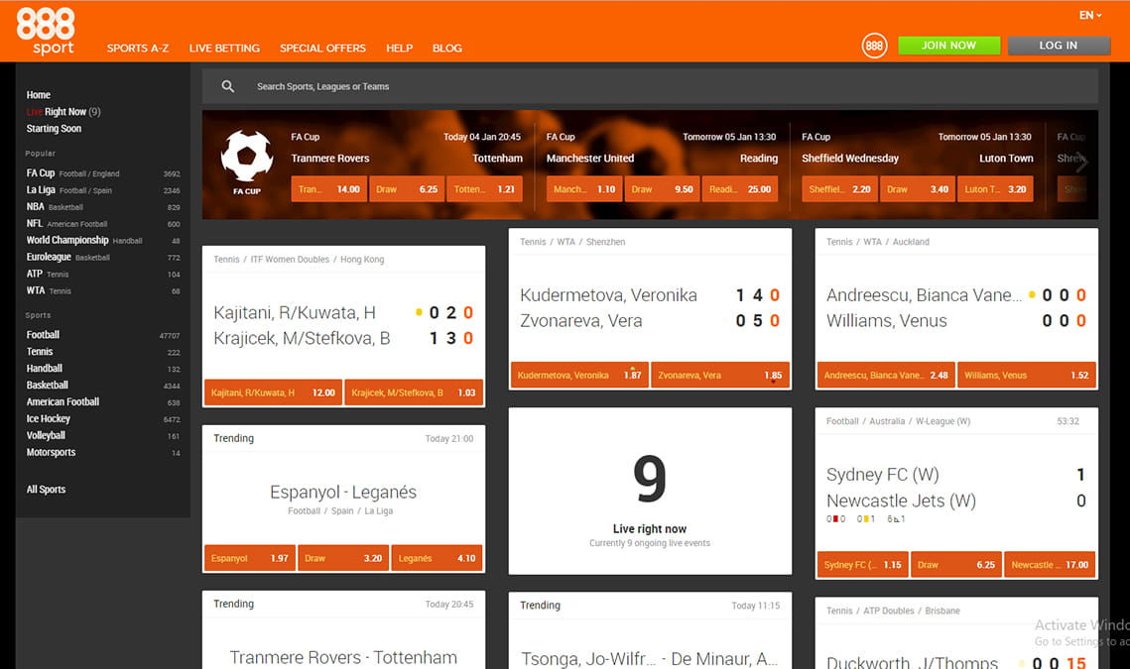Bet on Luton Town at 3.20
This screenshot has height=669, width=1130.
995,189
